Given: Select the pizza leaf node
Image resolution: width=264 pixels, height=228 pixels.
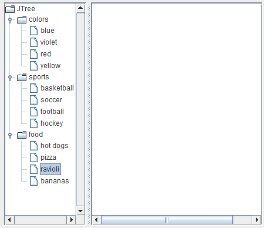Looking at the screenshot, I should coord(48,157).
